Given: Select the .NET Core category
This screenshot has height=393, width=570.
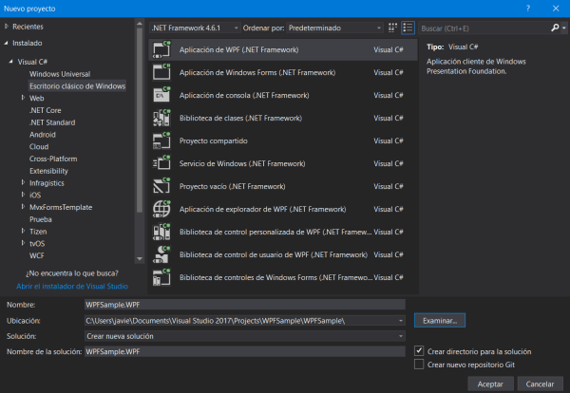Looking at the screenshot, I should (45, 110).
